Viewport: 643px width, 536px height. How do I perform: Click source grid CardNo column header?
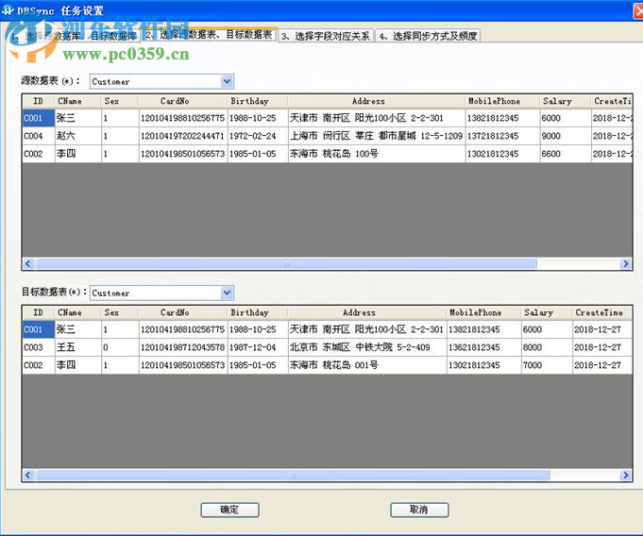click(183, 101)
